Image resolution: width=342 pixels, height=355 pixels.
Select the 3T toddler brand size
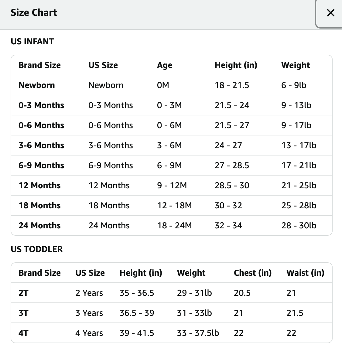[x=24, y=313]
